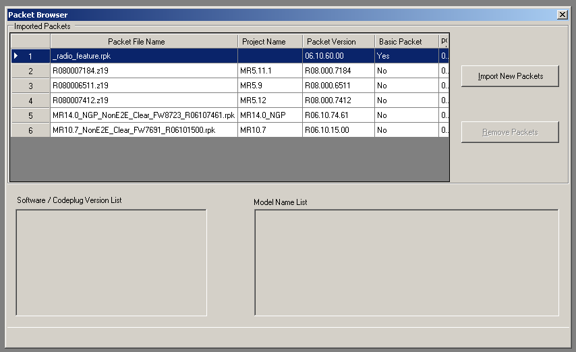Click the Import New Packets button
The image size is (576, 352).
point(510,76)
